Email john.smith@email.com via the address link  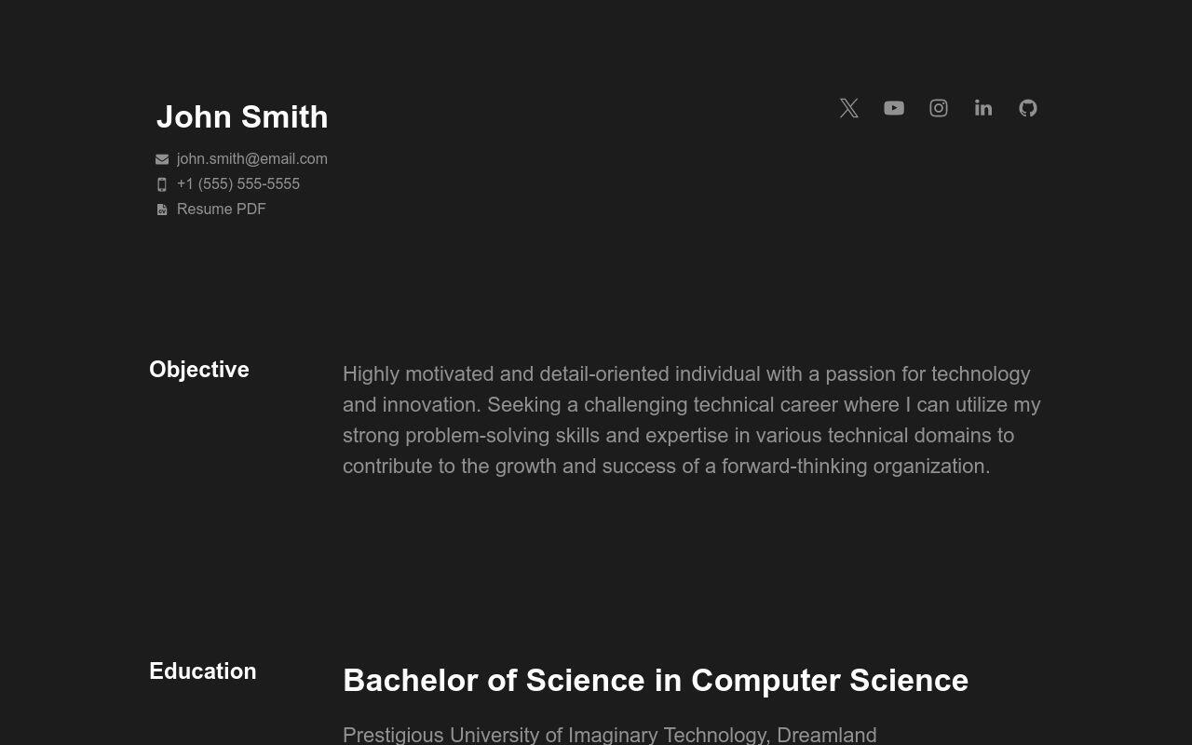[x=251, y=159]
